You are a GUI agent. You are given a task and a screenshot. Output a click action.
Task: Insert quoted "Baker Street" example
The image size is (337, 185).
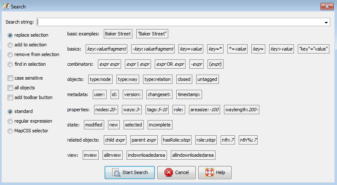pos(152,34)
